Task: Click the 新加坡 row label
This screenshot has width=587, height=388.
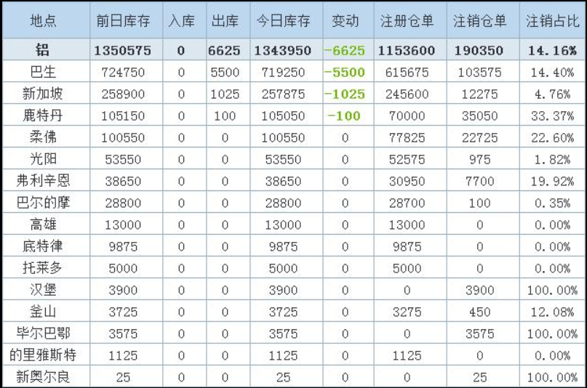Action: point(45,94)
